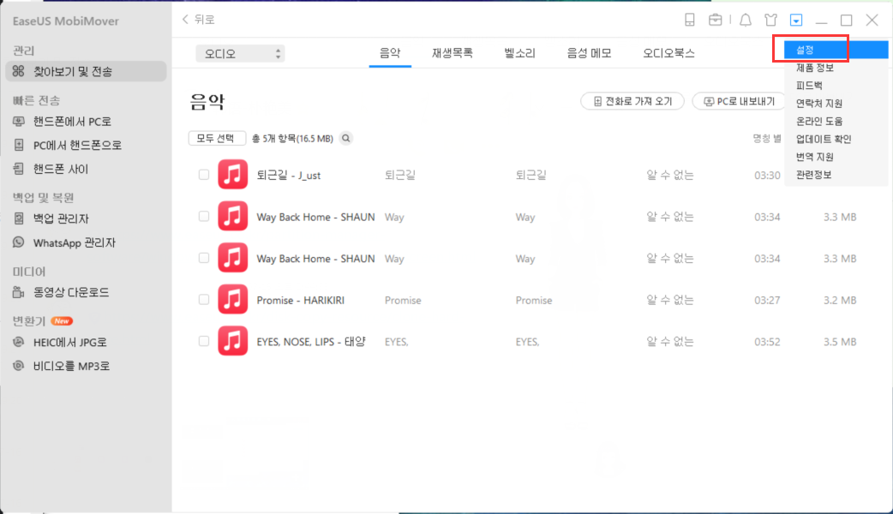Open WhatsApp 관리자 in sidebar
Viewport: 893px width, 514px height.
point(74,243)
